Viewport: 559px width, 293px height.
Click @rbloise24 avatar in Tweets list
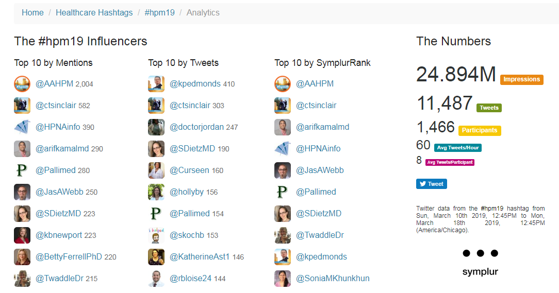click(156, 279)
